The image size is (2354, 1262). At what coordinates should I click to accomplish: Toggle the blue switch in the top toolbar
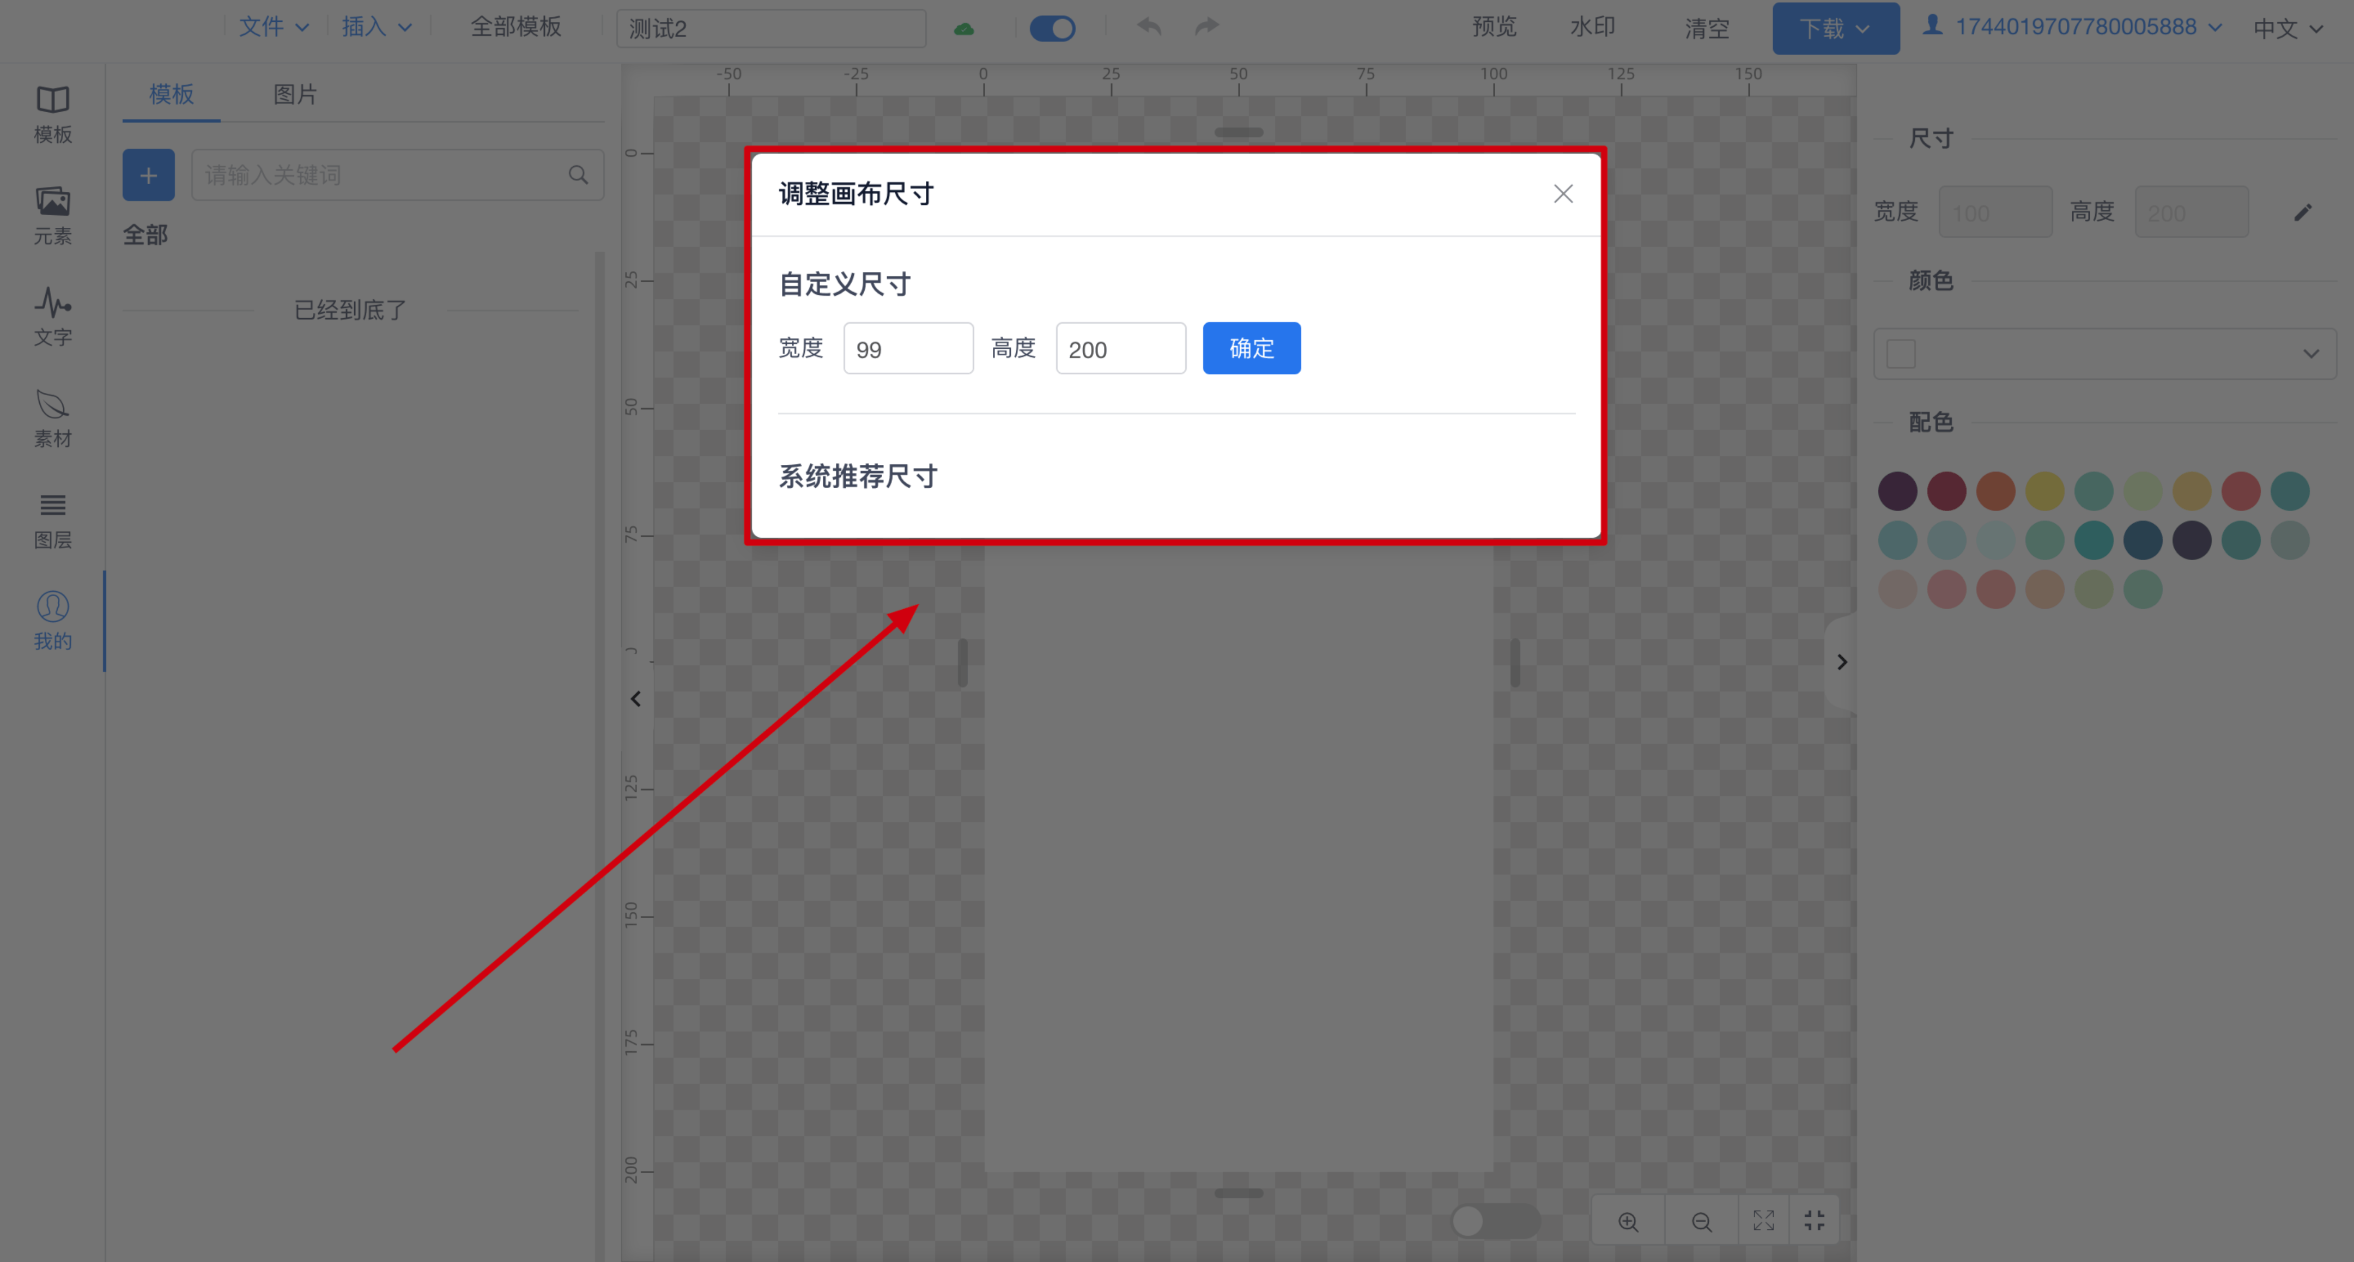[1053, 28]
